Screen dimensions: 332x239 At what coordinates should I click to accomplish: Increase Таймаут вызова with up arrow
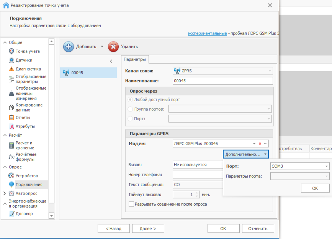pos(197,193)
